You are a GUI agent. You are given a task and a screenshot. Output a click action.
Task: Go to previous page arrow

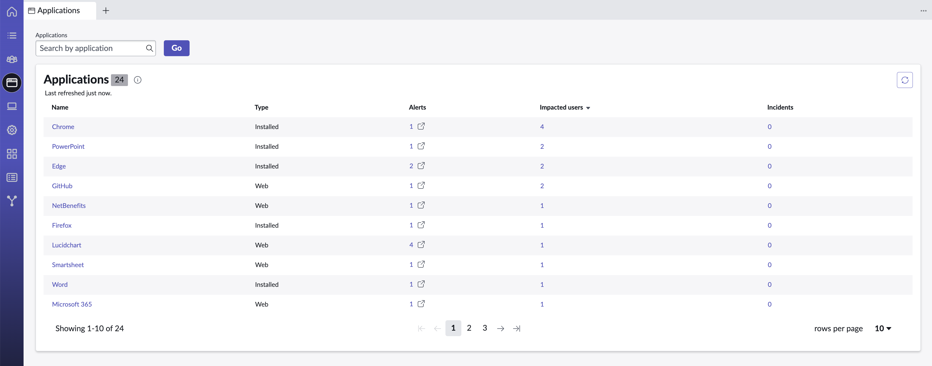pyautogui.click(x=437, y=328)
